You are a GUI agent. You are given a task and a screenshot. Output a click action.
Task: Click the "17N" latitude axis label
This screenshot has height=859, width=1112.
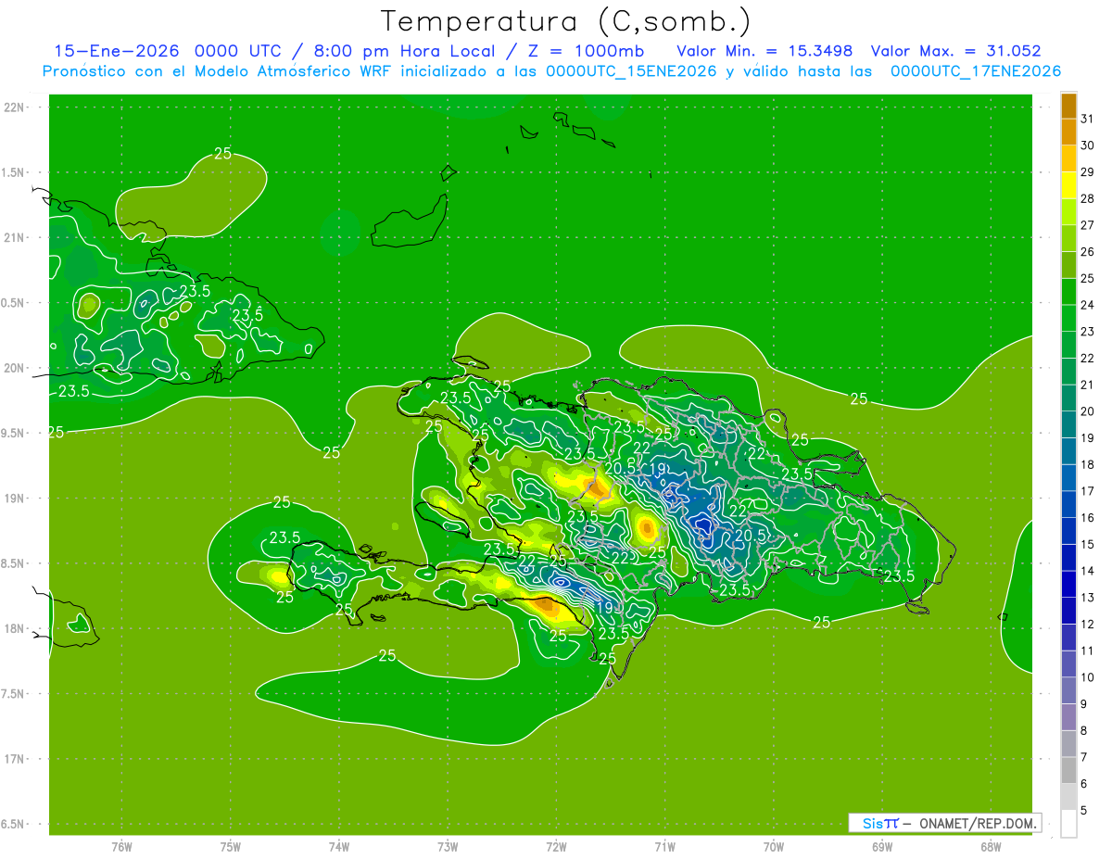14,759
